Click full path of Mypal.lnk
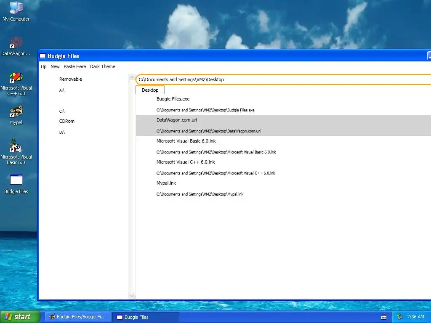The image size is (431, 323). pyautogui.click(x=200, y=194)
